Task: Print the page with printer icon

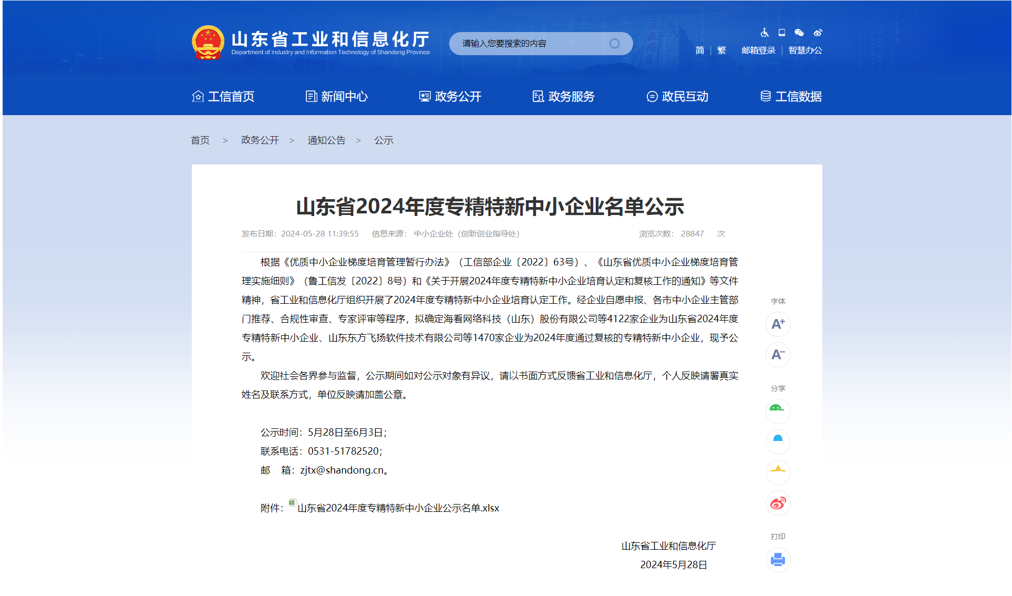Action: pyautogui.click(x=778, y=560)
